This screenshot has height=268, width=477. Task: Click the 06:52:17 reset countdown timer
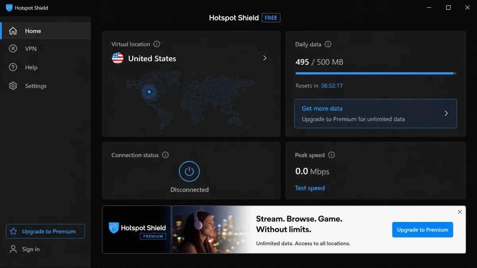pos(332,85)
